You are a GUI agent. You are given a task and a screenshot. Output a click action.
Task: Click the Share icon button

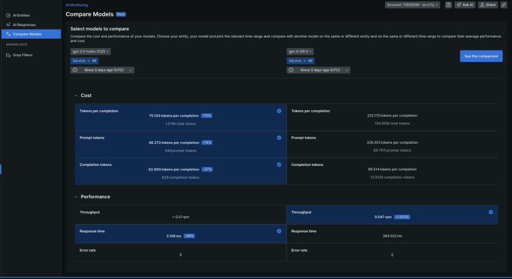tap(488, 5)
